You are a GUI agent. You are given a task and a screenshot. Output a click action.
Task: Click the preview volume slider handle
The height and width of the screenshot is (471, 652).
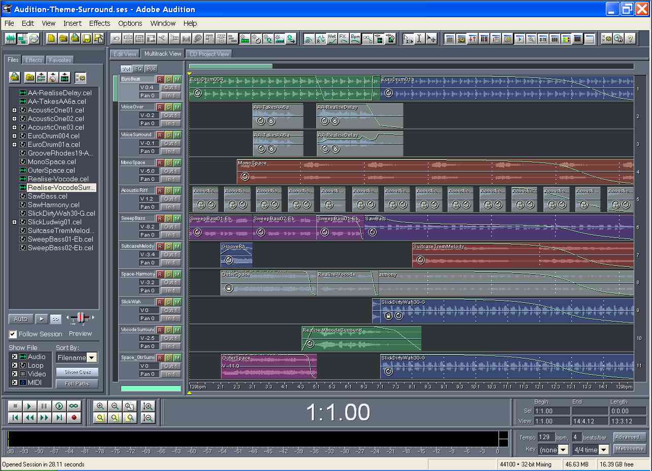coord(80,318)
